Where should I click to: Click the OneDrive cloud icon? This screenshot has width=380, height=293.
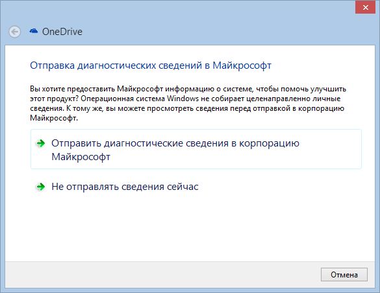click(x=34, y=30)
